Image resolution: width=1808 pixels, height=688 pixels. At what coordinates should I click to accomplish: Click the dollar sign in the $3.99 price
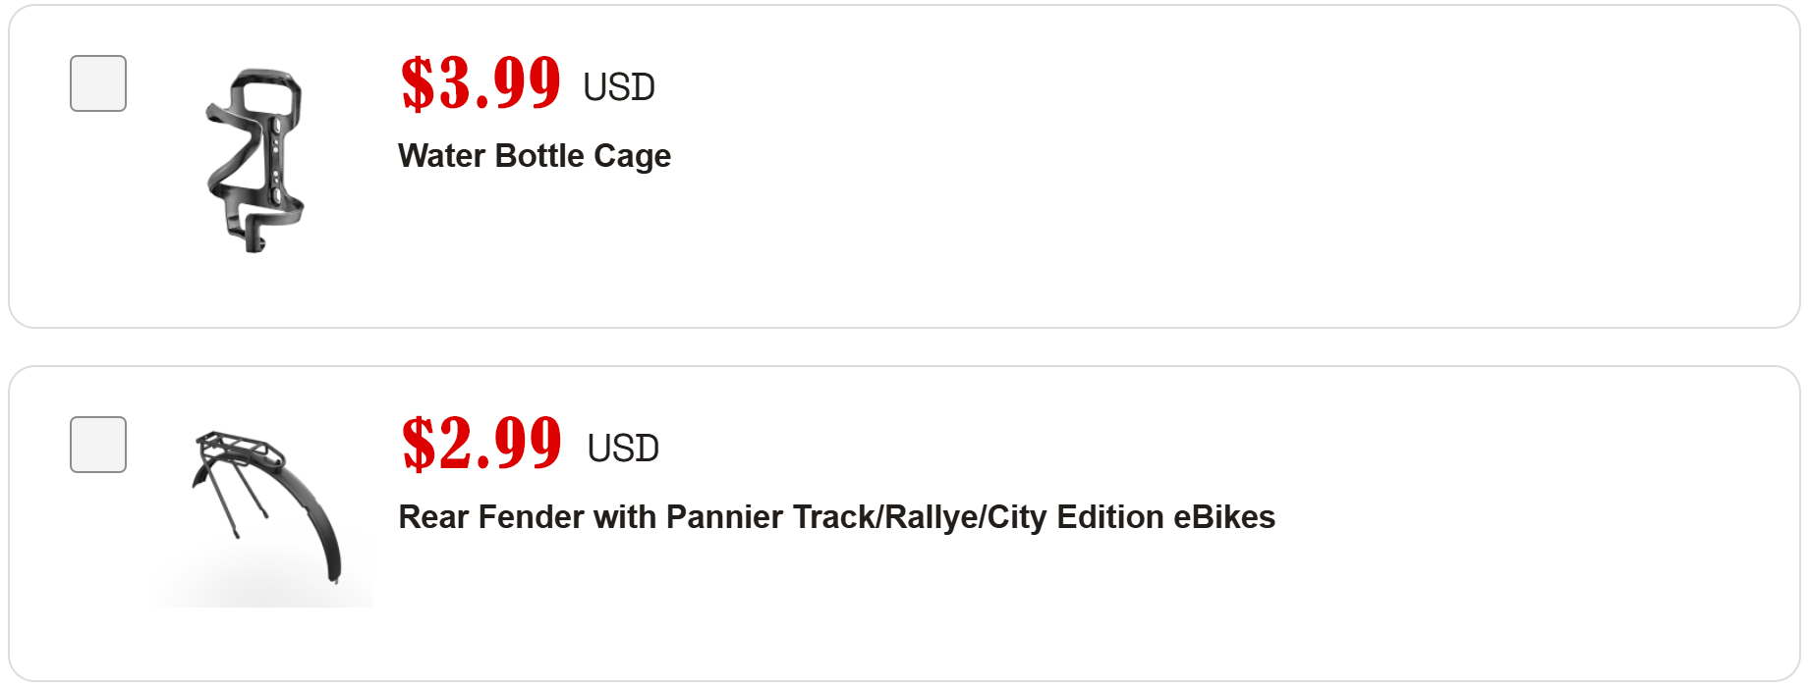click(x=418, y=84)
